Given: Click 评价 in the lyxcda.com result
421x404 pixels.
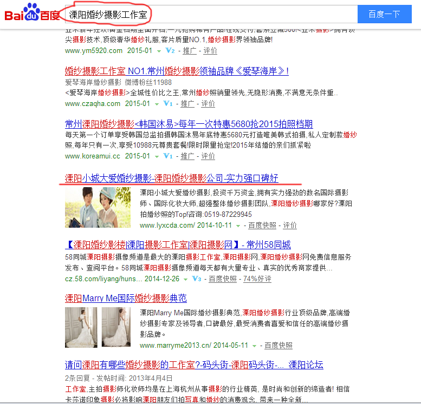Looking at the screenshot, I should (290, 225).
